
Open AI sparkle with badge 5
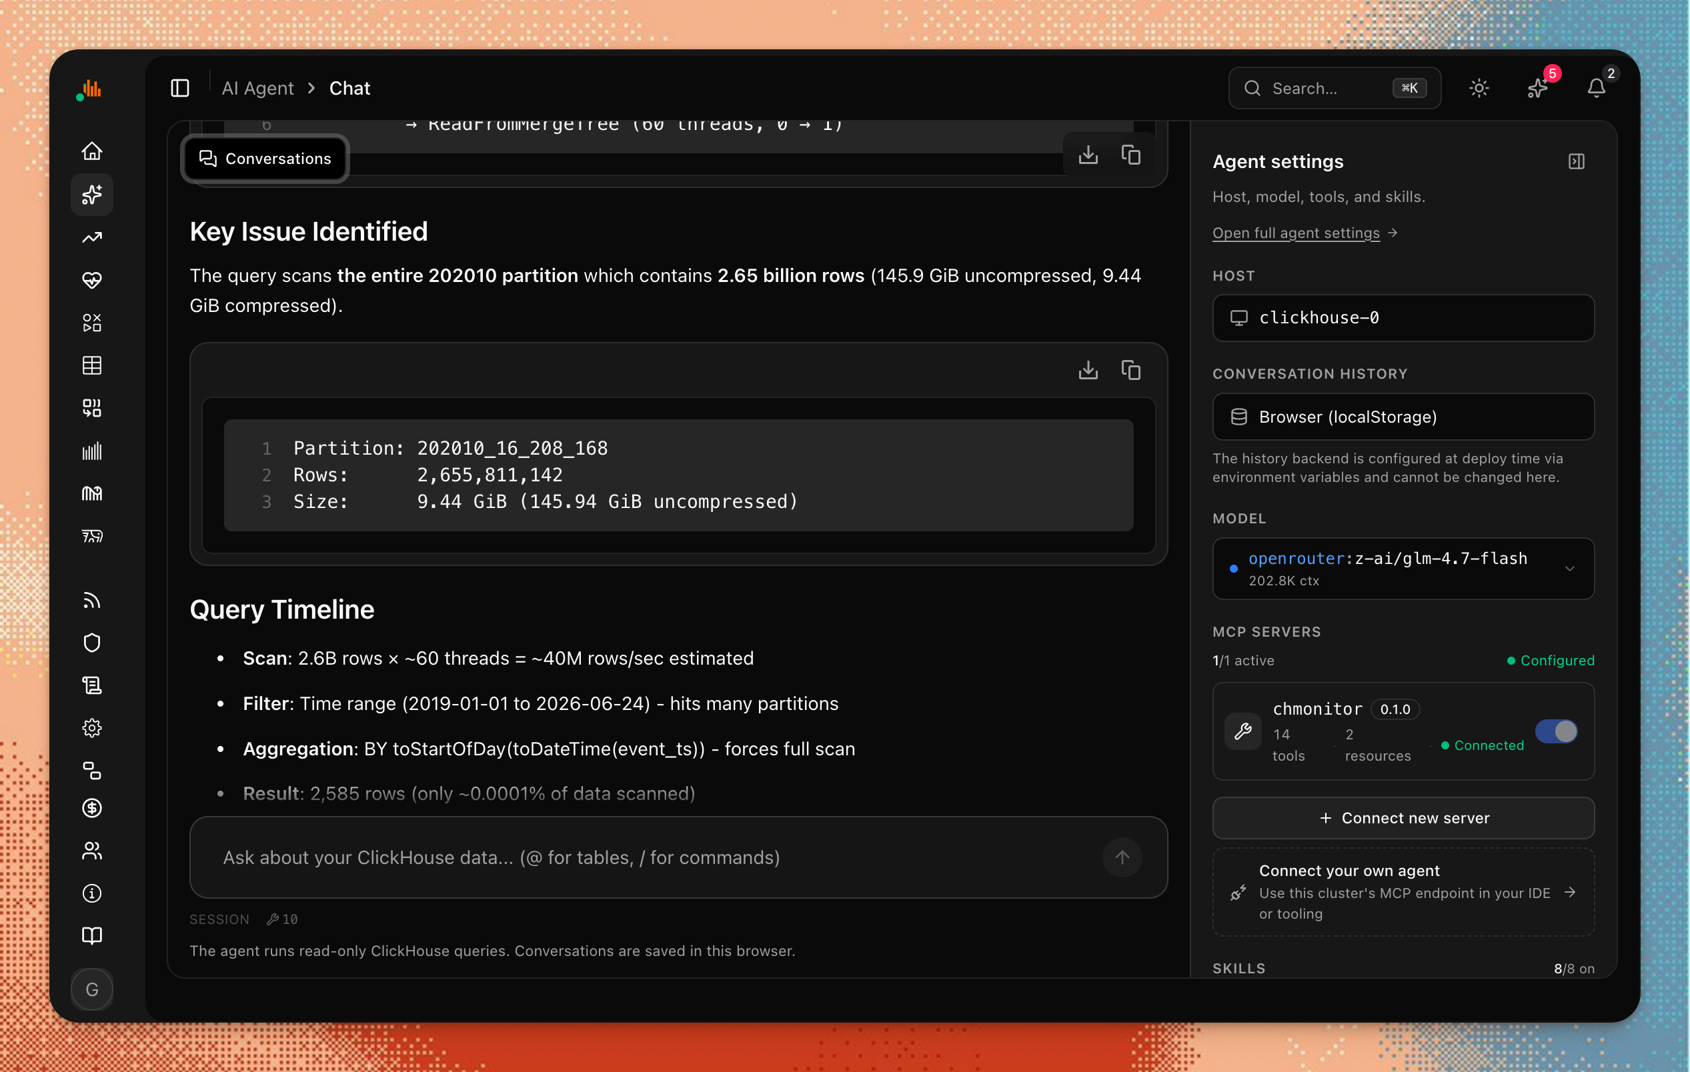[x=1538, y=89]
